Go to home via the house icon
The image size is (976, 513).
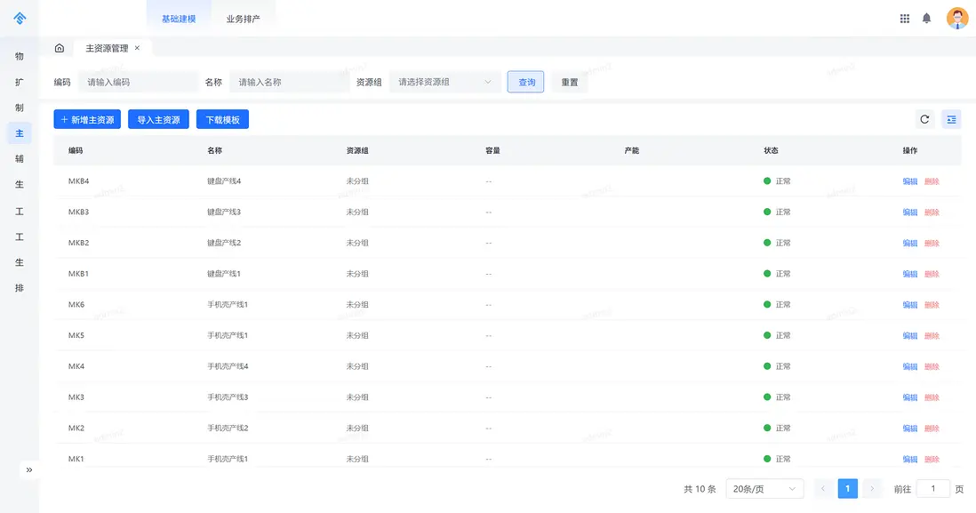(60, 48)
